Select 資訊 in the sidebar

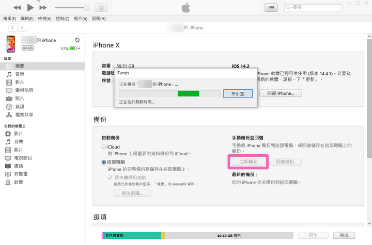42,106
